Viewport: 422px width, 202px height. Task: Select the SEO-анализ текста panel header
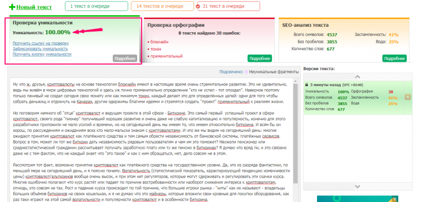pyautogui.click(x=305, y=25)
